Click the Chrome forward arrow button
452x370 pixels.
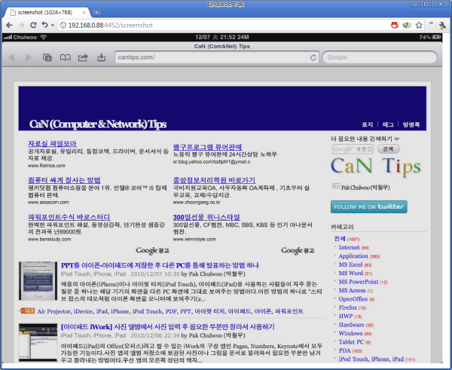21,26
